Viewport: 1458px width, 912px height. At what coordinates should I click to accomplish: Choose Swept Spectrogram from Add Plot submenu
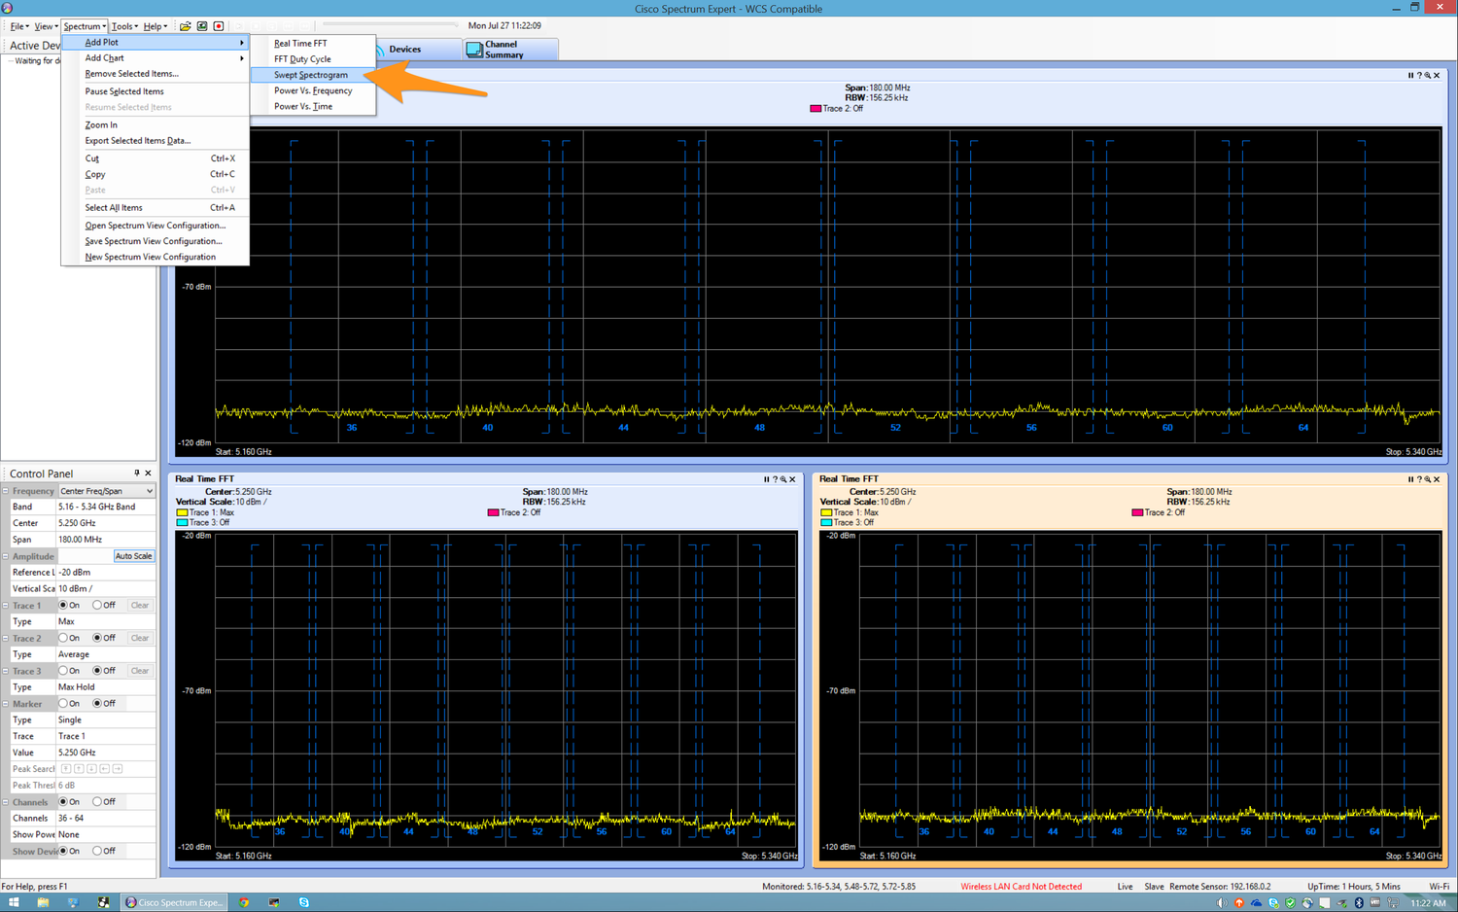pyautogui.click(x=312, y=75)
